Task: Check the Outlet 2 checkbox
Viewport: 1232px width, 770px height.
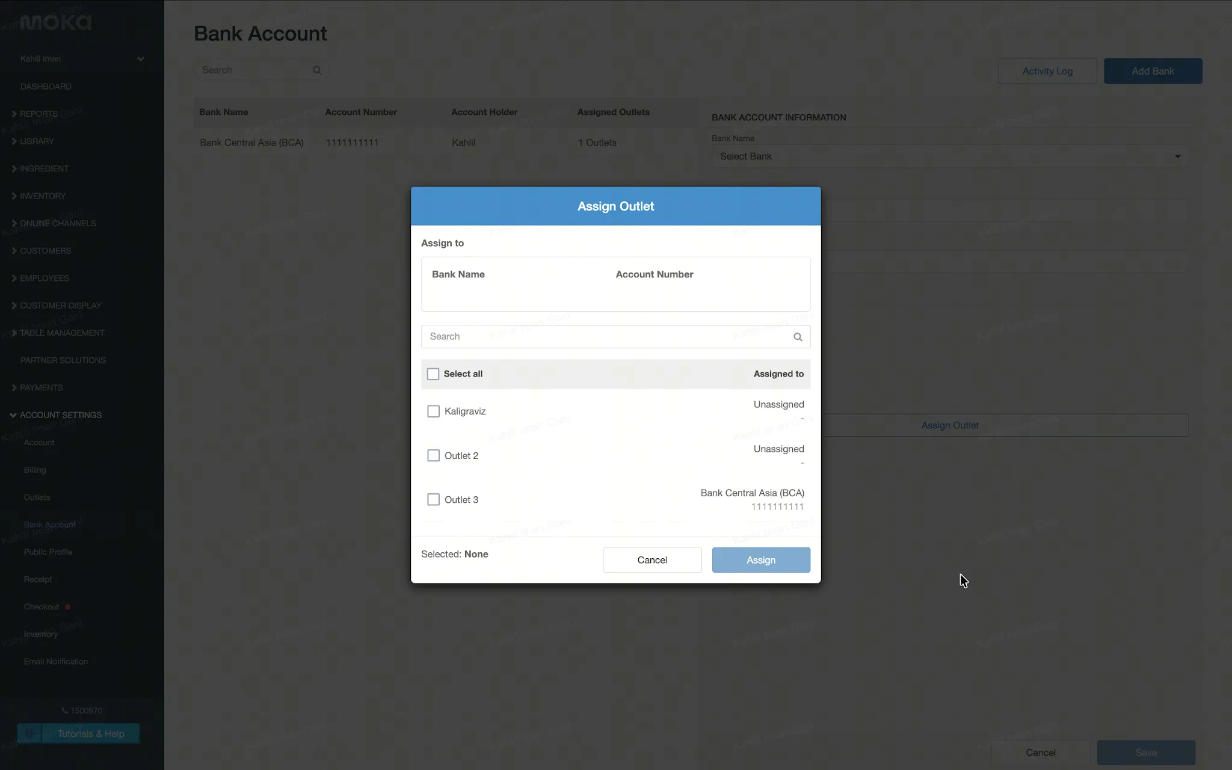Action: pos(433,455)
